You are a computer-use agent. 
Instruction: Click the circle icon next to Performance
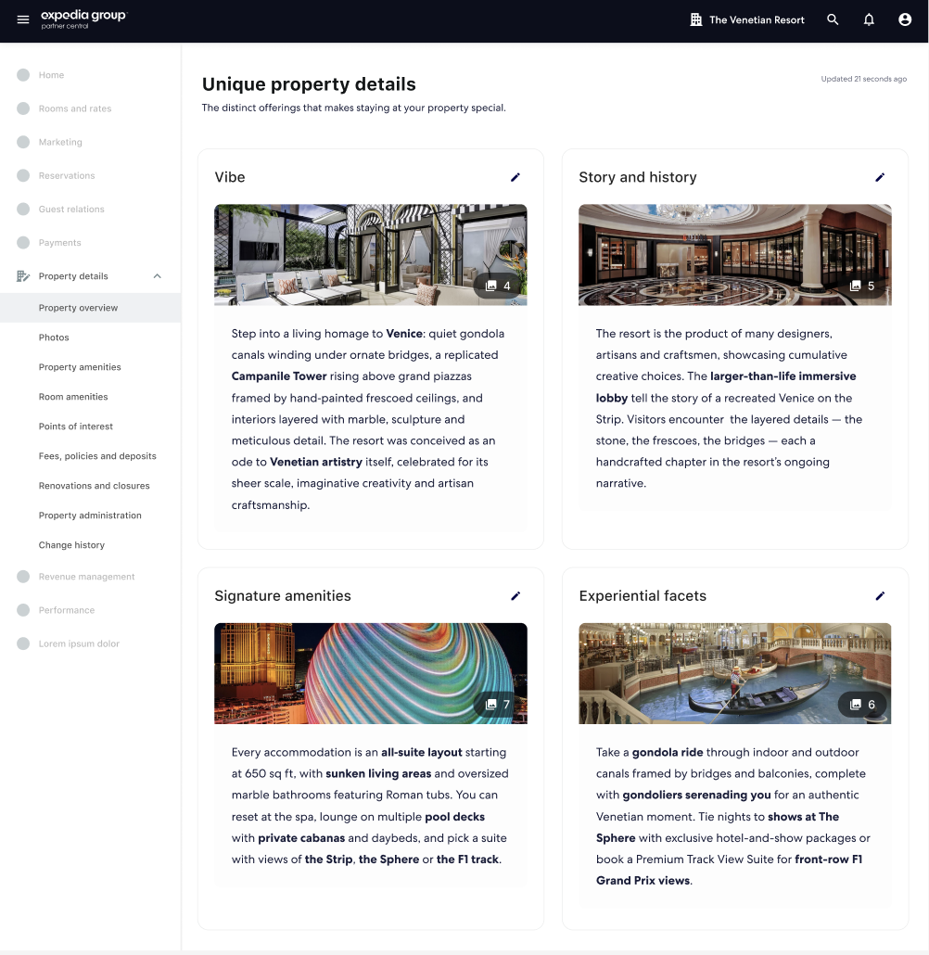tap(23, 610)
